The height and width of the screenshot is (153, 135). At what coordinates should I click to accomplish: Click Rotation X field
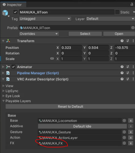coord(71,53)
